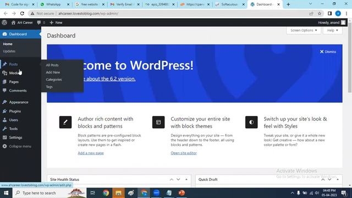
Task: Click the WordPress logo icon in admin bar
Action: pyautogui.click(x=4, y=23)
